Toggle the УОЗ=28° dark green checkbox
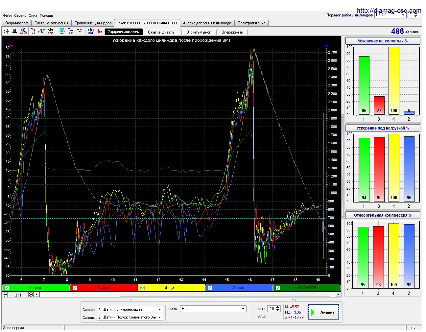The width and height of the screenshot is (426, 332). tap(278, 288)
